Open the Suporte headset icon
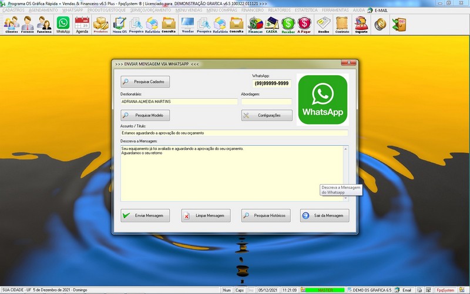Image resolution: width=470 pixels, height=294 pixels. 361,25
